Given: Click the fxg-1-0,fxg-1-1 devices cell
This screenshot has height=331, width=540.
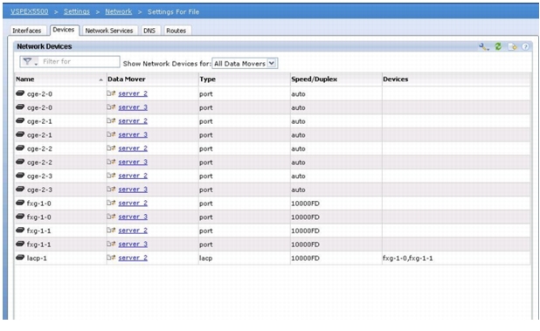Looking at the screenshot, I should 408,258.
